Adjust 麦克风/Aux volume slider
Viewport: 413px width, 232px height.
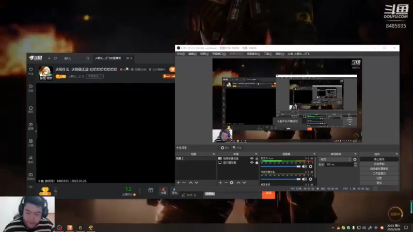pos(280,167)
